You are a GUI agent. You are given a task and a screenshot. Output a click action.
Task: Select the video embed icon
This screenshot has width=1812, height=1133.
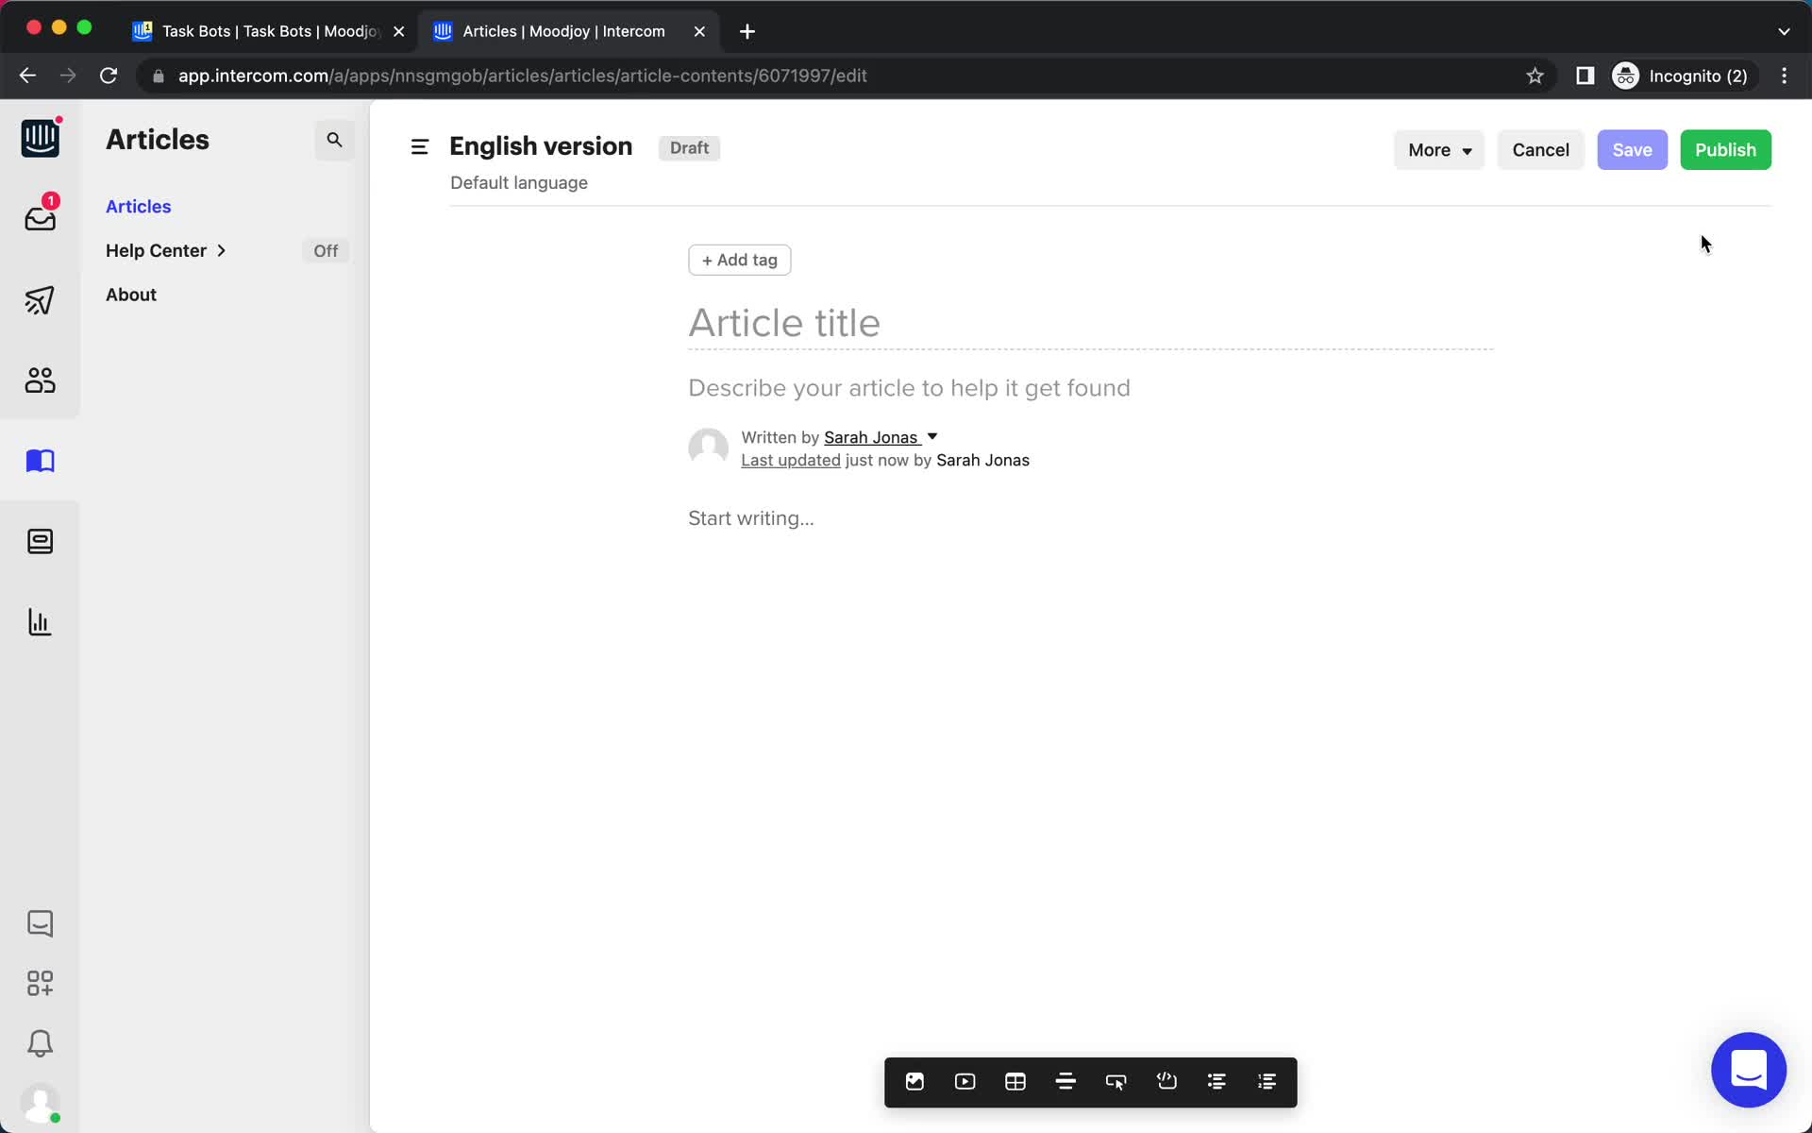[965, 1082]
